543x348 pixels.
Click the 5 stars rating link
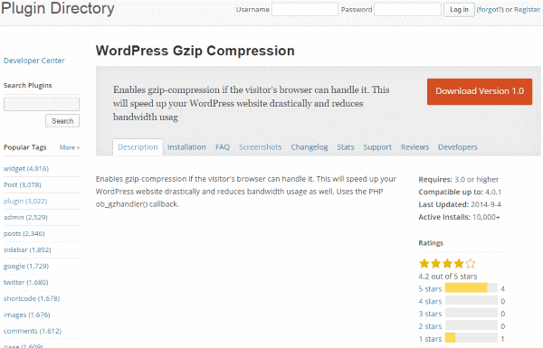[430, 288]
